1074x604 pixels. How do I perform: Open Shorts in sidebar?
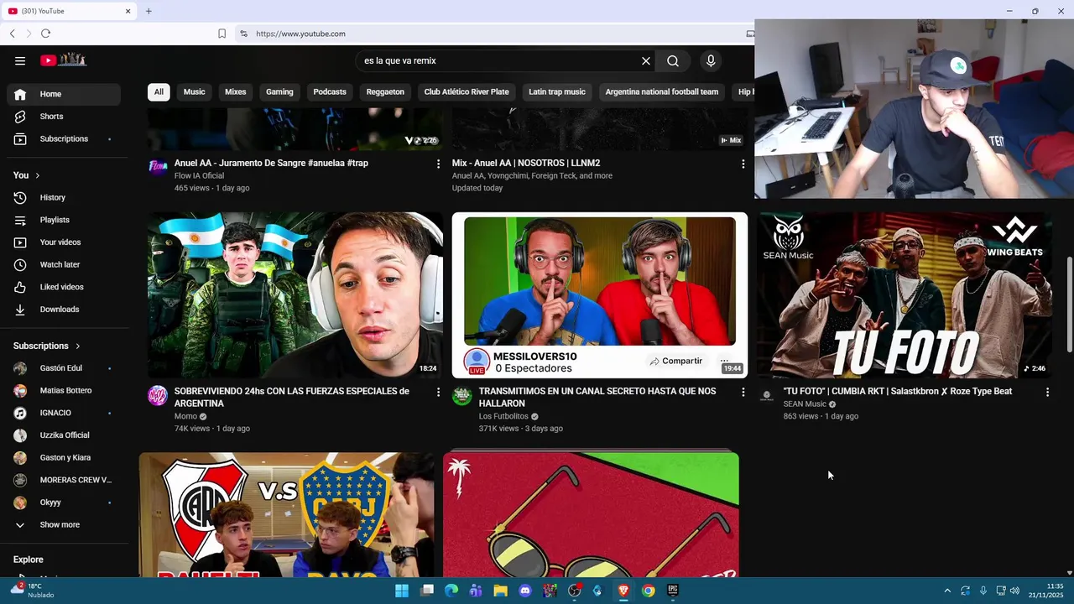coord(64,117)
